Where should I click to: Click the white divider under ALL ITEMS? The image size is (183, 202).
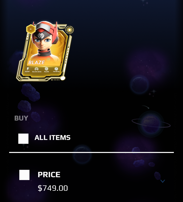(91, 152)
